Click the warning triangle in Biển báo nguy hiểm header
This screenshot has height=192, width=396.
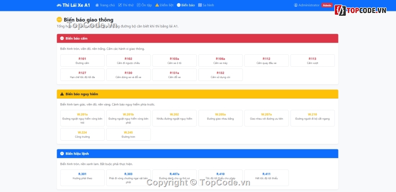point(62,94)
